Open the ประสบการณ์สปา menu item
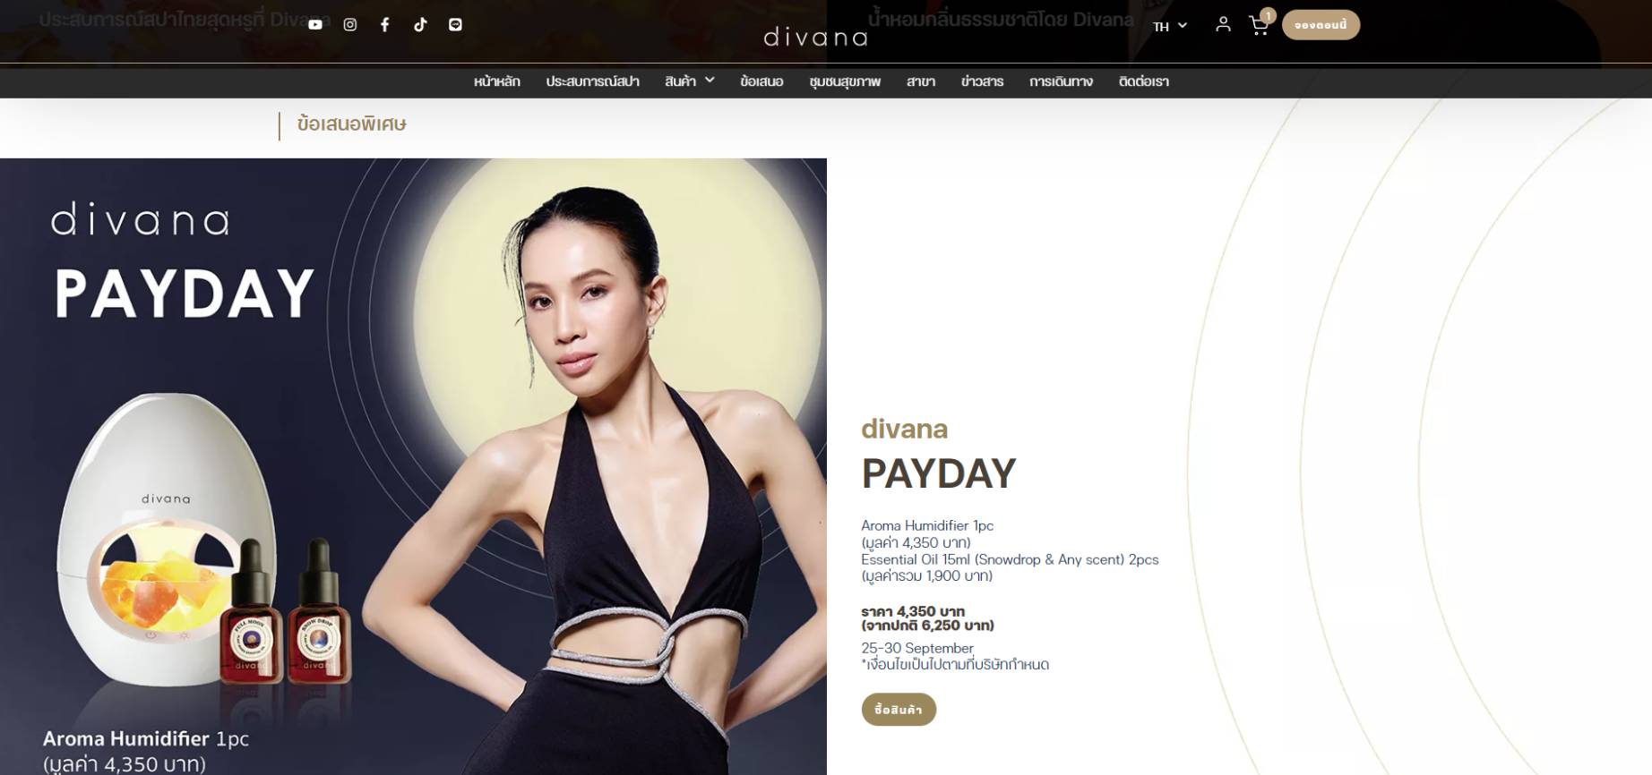Image resolution: width=1652 pixels, height=775 pixels. point(593,81)
